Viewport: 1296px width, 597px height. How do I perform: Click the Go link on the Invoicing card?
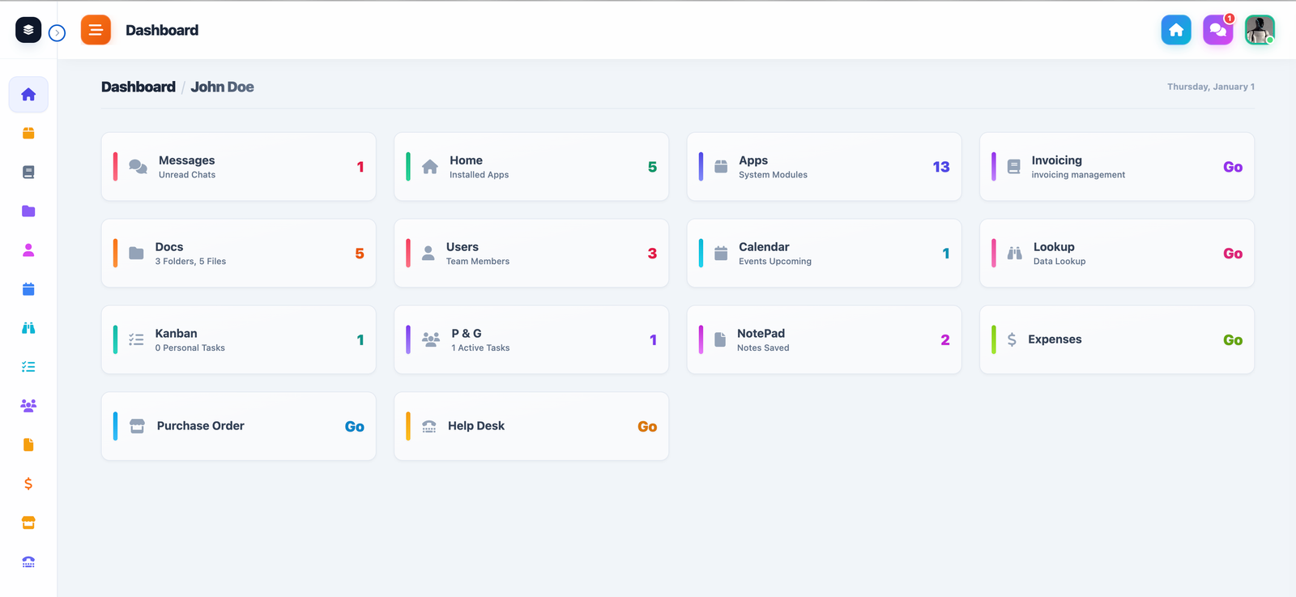click(1233, 167)
